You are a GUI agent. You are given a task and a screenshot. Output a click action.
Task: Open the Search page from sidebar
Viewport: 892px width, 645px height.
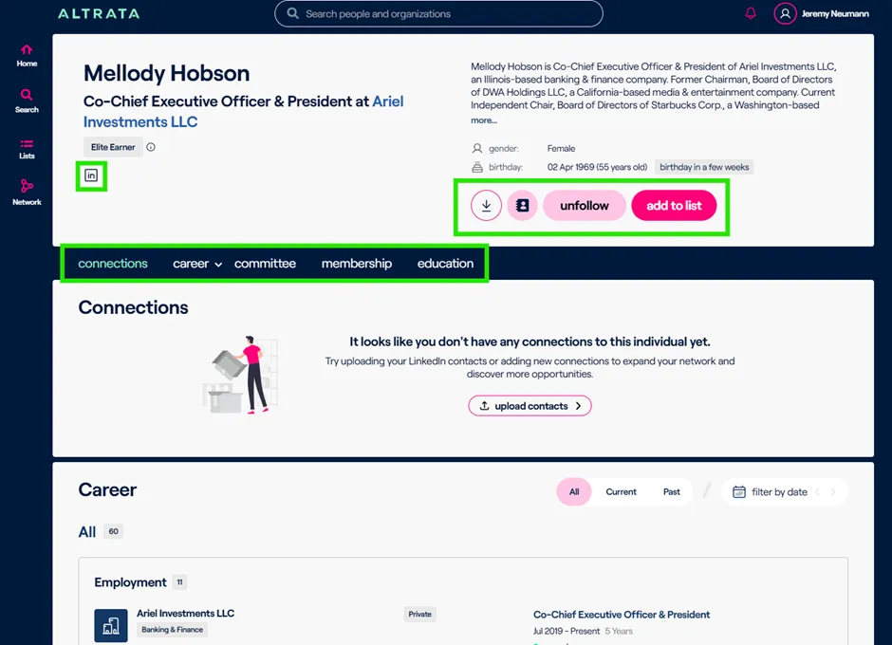tap(27, 101)
